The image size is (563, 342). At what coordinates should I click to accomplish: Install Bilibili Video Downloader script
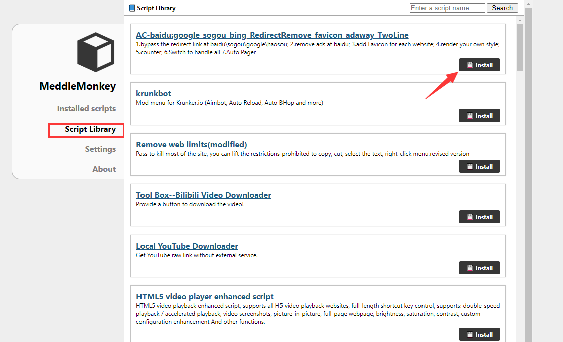(x=479, y=217)
